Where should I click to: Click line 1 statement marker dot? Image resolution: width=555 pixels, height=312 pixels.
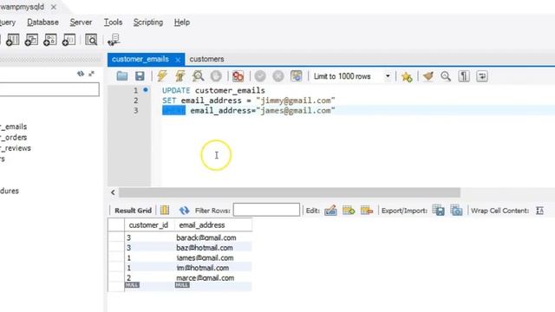(x=146, y=90)
